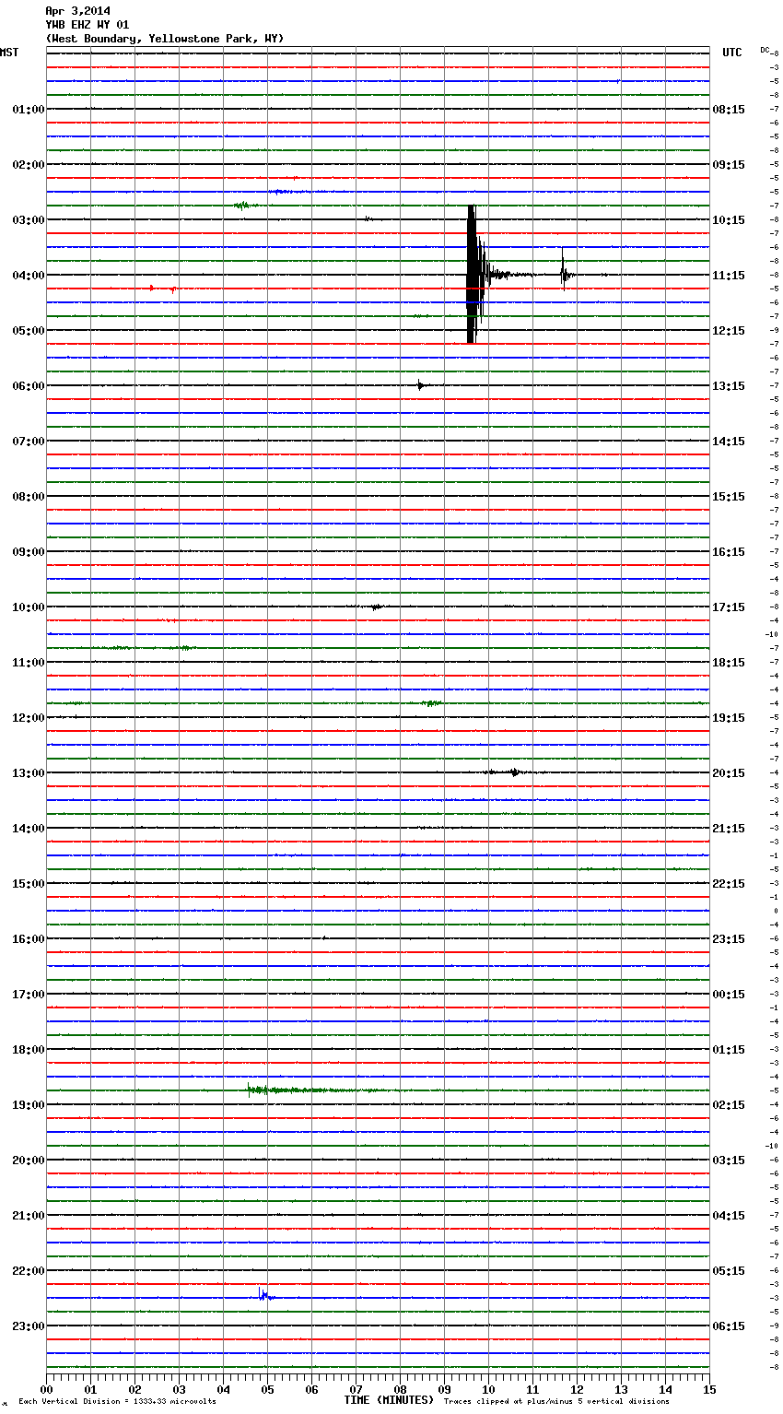The width and height of the screenshot is (783, 1414).
Task: Click the UTC time label "16:15"
Action: pos(729,552)
